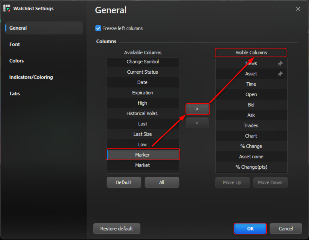Select Trades in Visible Columns
Screen dimensions: 309x240
(x=251, y=125)
